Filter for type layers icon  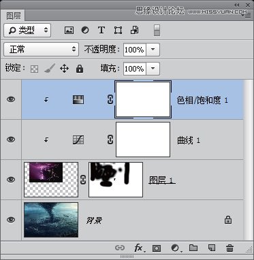pos(101,30)
